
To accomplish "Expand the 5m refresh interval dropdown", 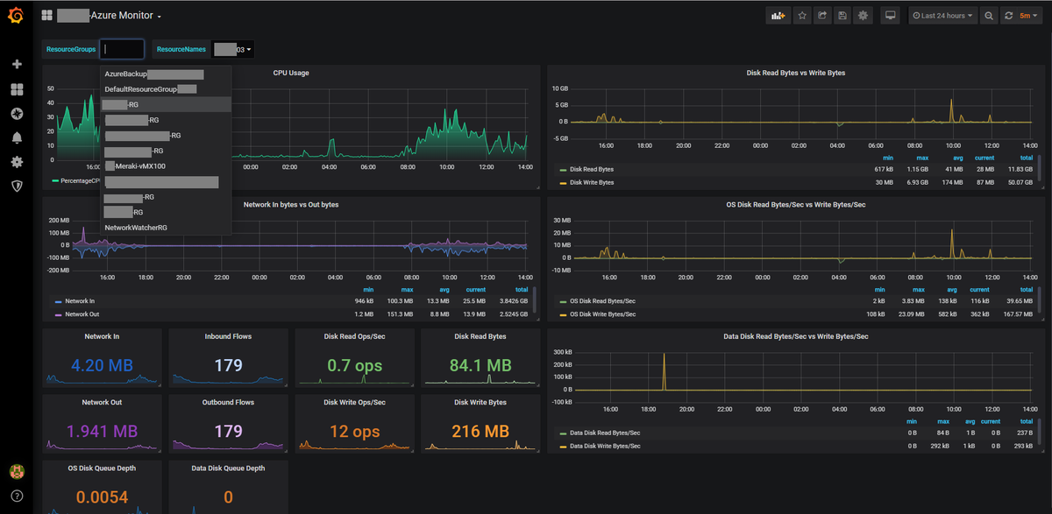I will coord(1030,16).
